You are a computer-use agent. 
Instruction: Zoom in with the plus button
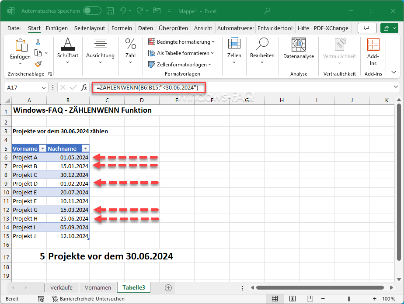tap(375, 299)
